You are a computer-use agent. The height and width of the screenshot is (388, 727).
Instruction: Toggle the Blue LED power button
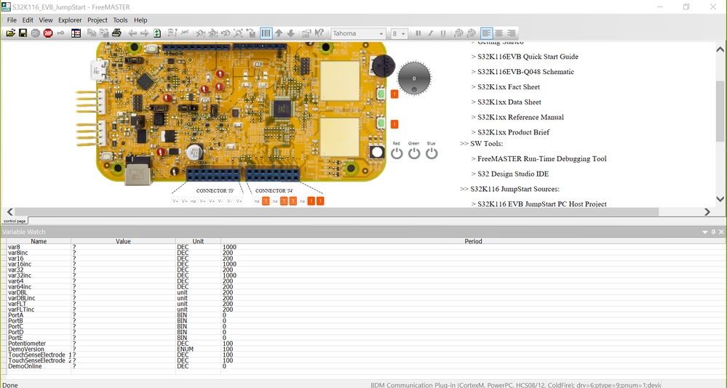[x=432, y=153]
